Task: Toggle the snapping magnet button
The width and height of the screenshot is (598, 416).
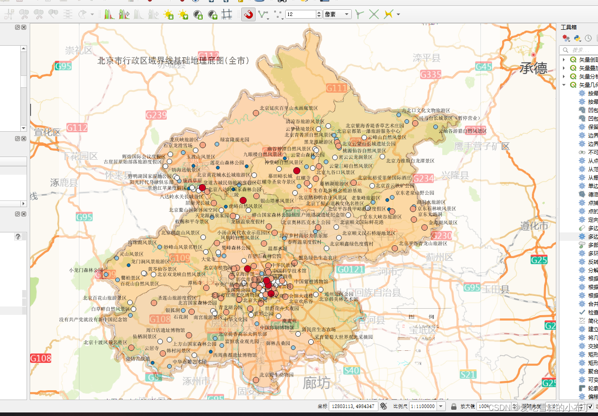Action: pos(248,15)
